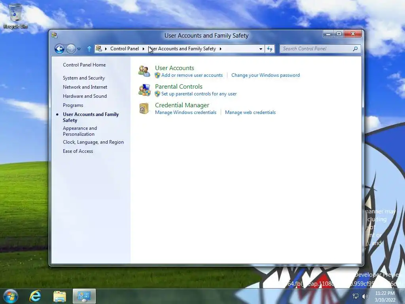Open the Start menu orb
Image resolution: width=405 pixels, height=304 pixels.
click(11, 296)
